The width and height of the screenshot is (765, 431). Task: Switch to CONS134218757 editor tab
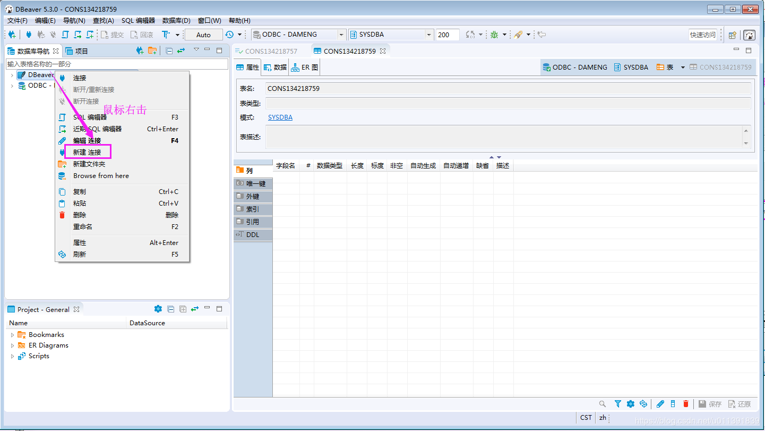click(x=266, y=52)
